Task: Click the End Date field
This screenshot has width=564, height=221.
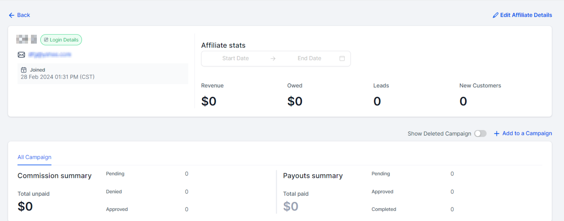Action: click(x=309, y=58)
